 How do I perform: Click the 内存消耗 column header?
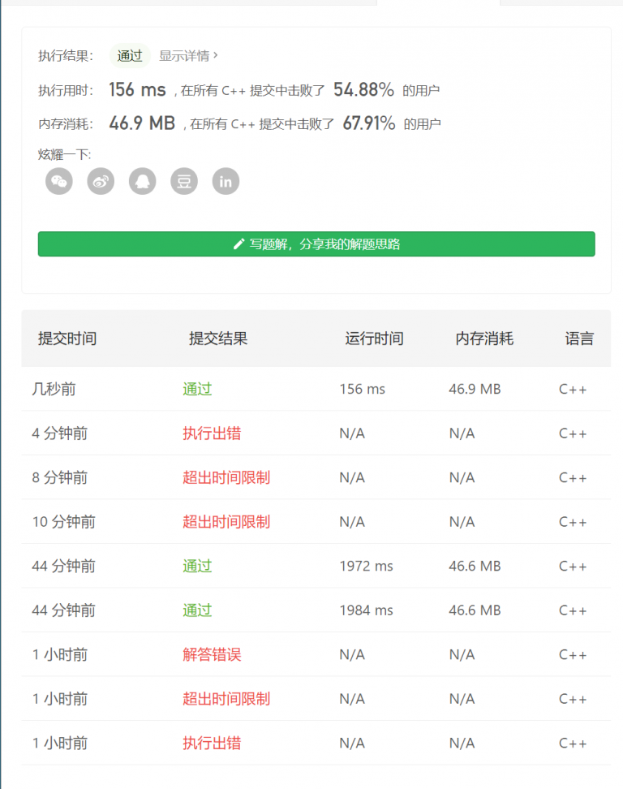[484, 338]
